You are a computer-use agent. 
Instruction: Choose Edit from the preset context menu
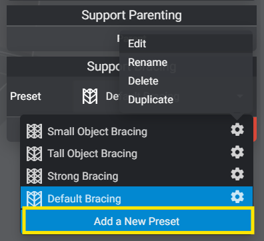pyautogui.click(x=186, y=43)
